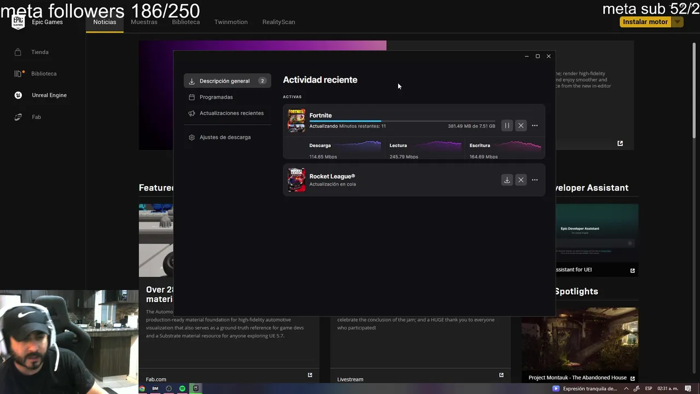This screenshot has height=394, width=700.
Task: Open the banner article external link icon
Action: (620, 143)
